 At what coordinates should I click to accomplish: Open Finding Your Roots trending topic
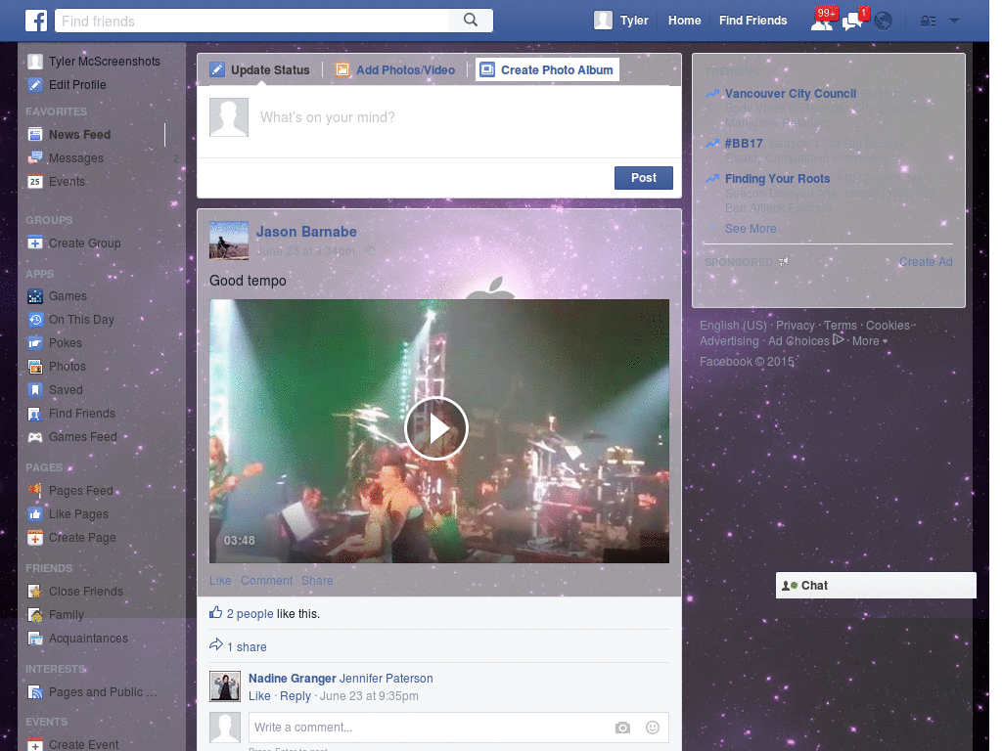click(777, 179)
